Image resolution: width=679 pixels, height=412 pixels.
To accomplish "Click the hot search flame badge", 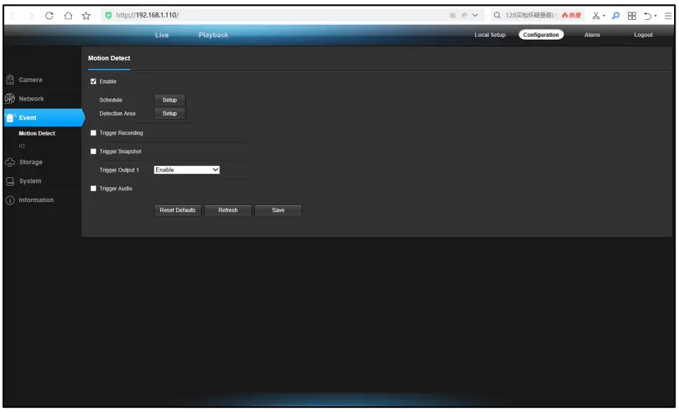I will [571, 15].
